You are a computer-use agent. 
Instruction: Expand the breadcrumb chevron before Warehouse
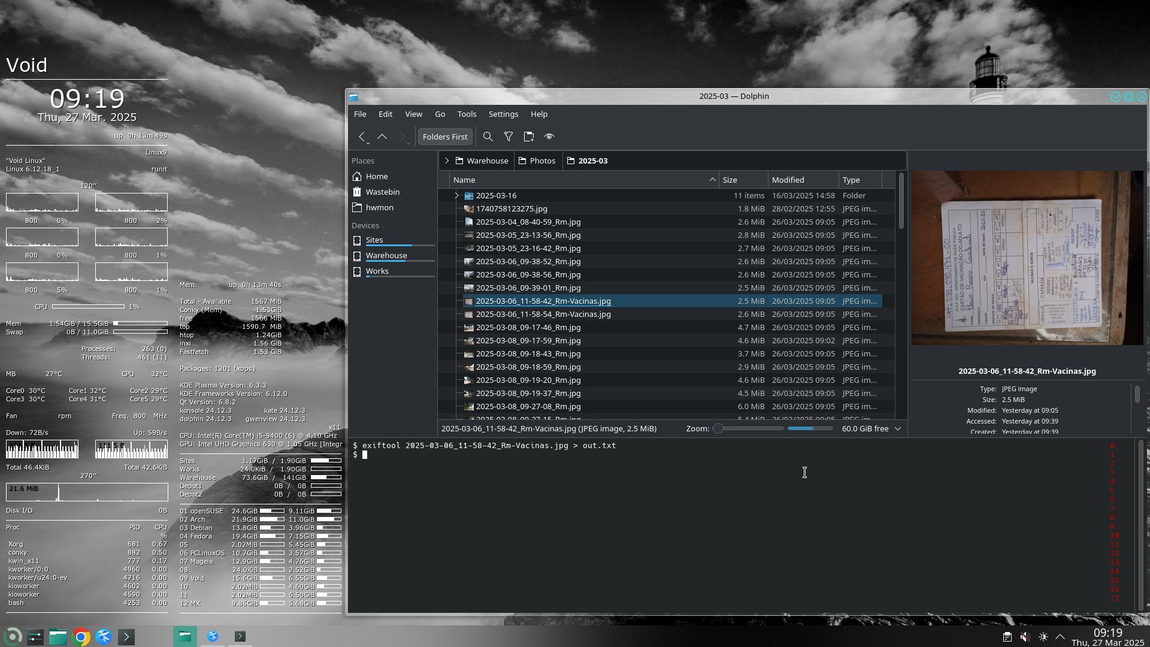click(447, 161)
